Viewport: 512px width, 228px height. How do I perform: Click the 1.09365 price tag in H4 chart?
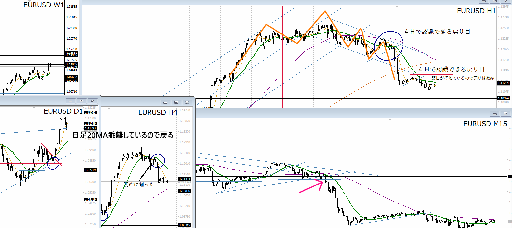(x=185, y=225)
